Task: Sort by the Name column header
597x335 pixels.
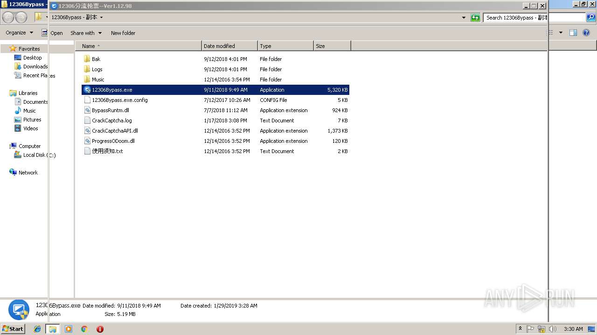Action: [138, 46]
